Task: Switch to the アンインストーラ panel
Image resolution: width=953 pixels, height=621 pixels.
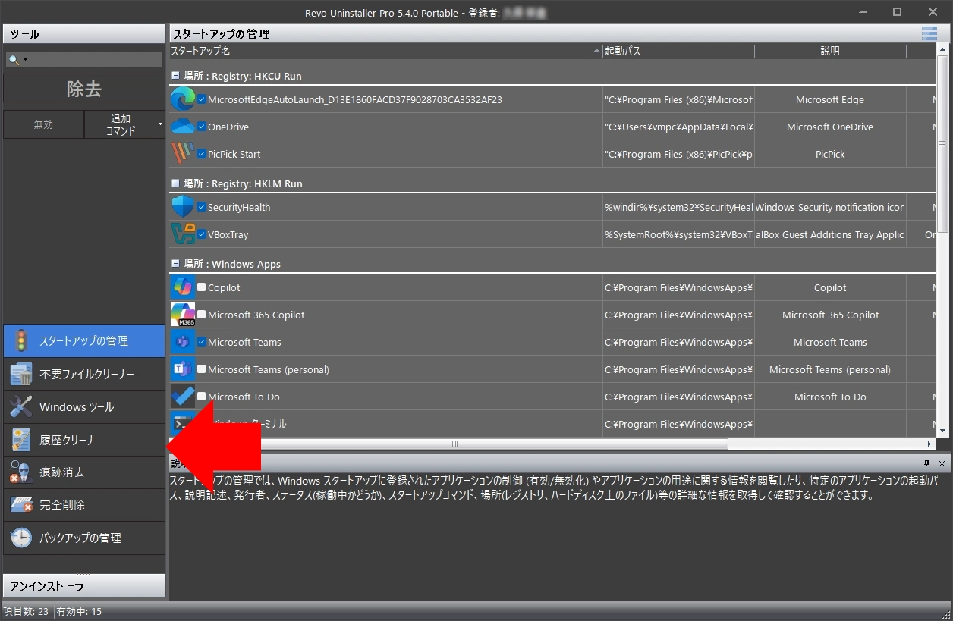Action: 84,585
